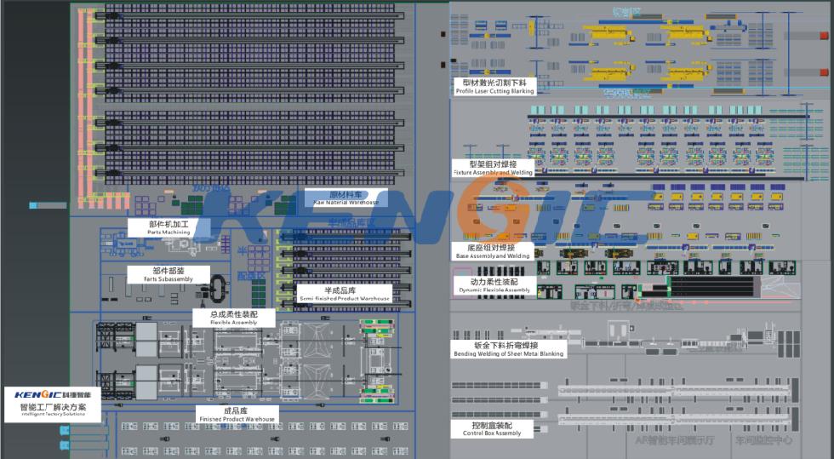
Task: Open the Base Assembly and Welding label
Action: coord(492,251)
